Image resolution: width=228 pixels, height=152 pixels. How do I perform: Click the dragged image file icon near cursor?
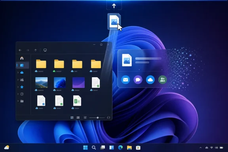(114, 21)
